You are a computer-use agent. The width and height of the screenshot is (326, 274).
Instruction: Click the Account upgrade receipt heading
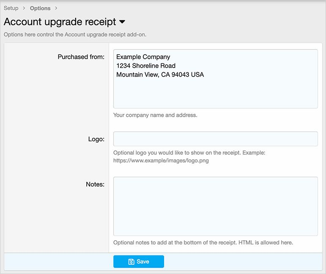[x=60, y=22]
